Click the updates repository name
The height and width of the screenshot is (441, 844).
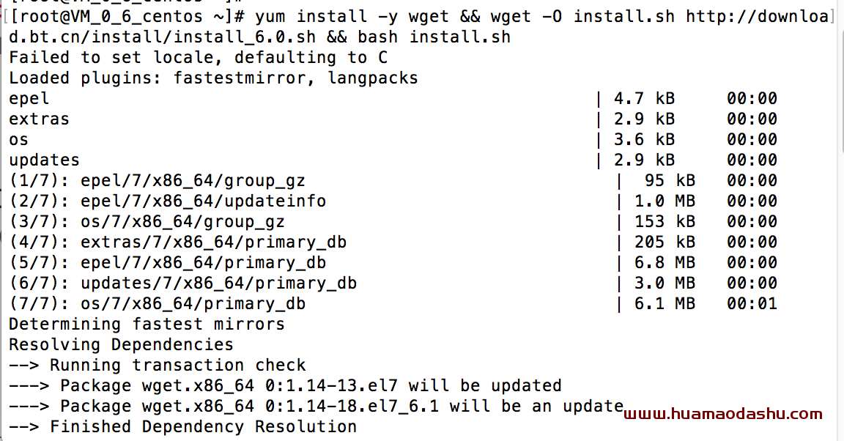click(x=44, y=160)
